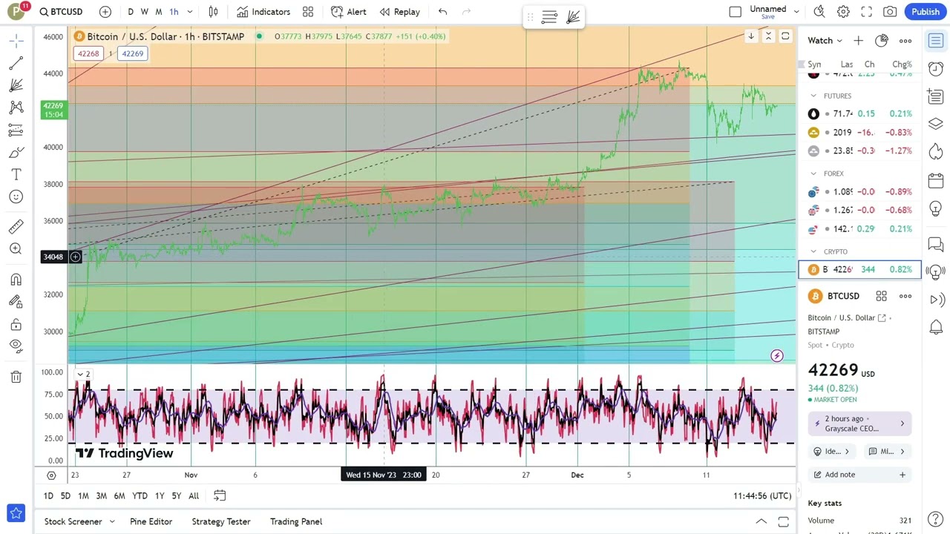950x534 pixels.
Task: Open the Stock Screener tab
Action: [73, 521]
